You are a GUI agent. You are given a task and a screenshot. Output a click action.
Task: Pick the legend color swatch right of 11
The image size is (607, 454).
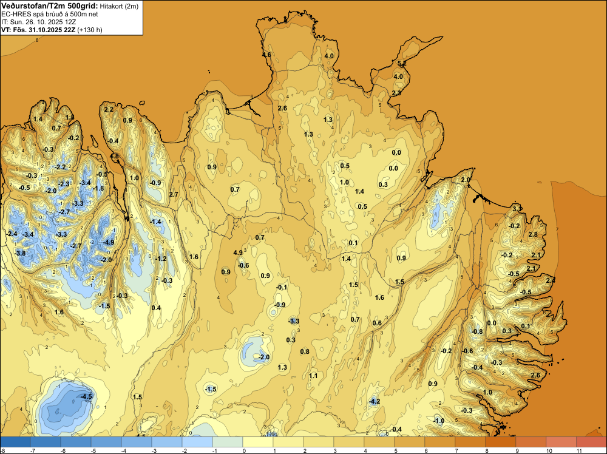(x=591, y=442)
